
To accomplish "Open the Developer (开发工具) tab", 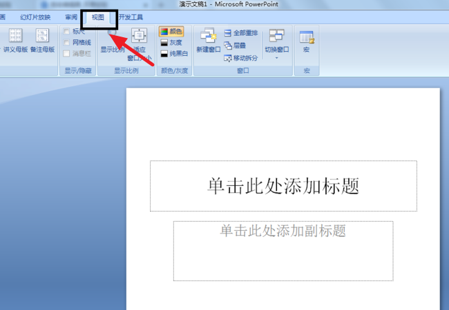I will pyautogui.click(x=131, y=17).
